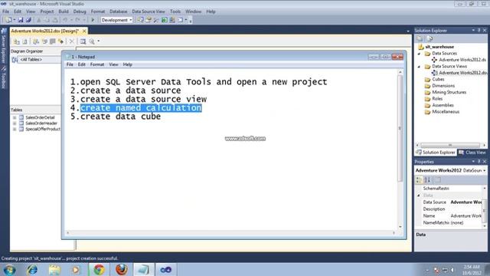Click the Save icon in Visual Studio toolbar
The width and height of the screenshot is (490, 276).
[x=21, y=20]
